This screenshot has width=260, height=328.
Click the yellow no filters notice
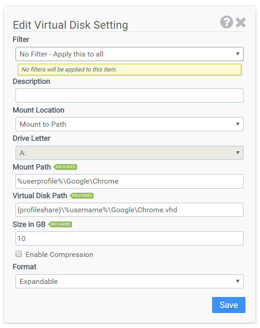[x=130, y=69]
